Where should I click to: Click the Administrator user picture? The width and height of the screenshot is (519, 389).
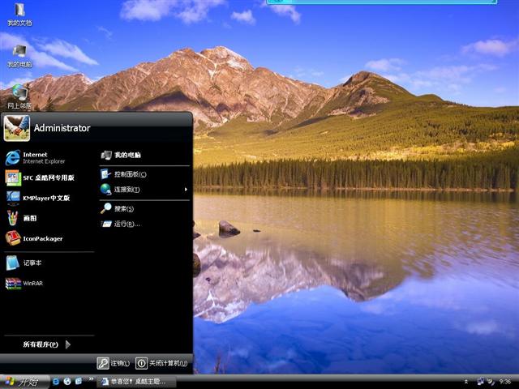tap(16, 127)
